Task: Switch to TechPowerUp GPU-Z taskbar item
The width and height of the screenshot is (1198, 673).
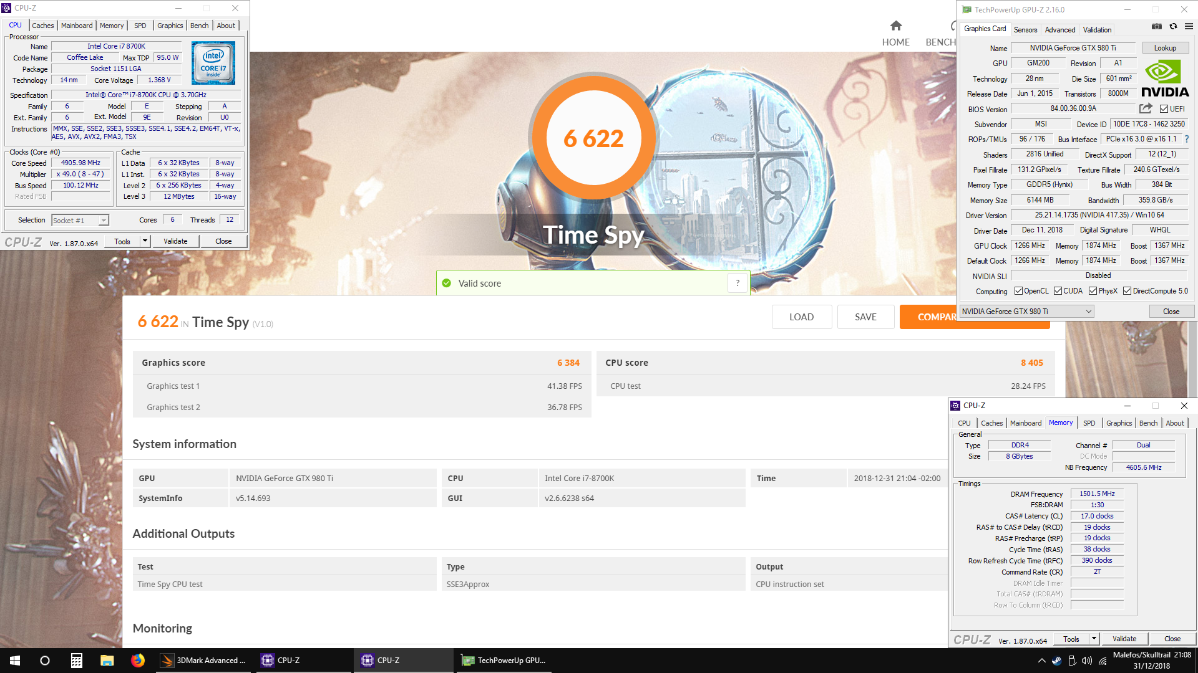Action: (x=504, y=661)
